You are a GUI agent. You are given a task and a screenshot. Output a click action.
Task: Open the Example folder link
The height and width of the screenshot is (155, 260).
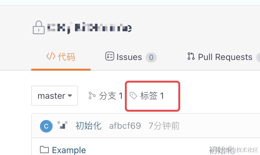coord(69,150)
